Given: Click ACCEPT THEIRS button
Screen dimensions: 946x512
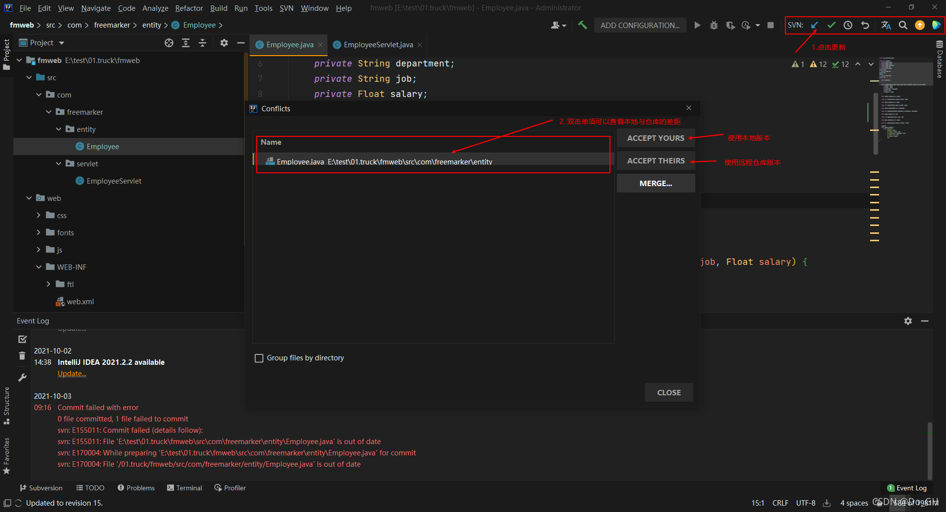Looking at the screenshot, I should pyautogui.click(x=656, y=161).
